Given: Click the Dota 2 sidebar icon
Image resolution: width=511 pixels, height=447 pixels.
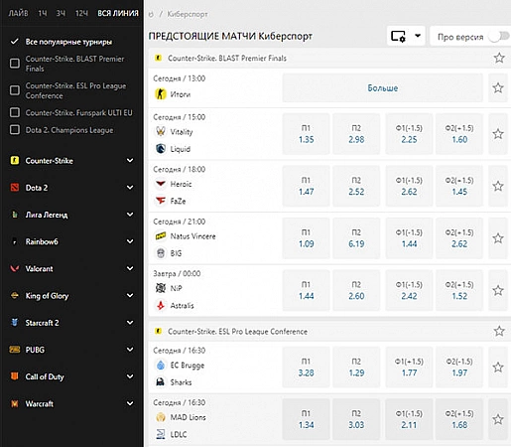Looking at the screenshot, I should [x=15, y=188].
